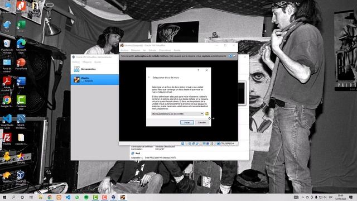The height and width of the screenshot is (201, 357).
Task: Click the mouse integration status bar icon
Action: pyautogui.click(x=215, y=143)
